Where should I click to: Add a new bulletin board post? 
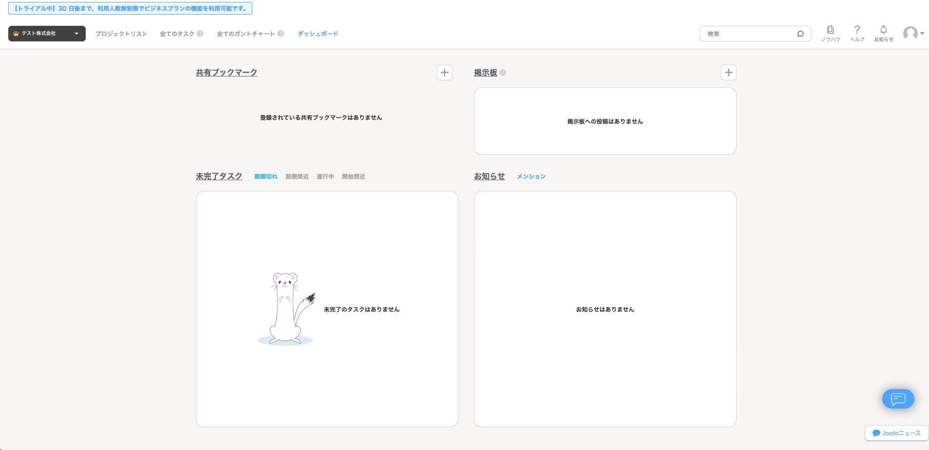728,73
